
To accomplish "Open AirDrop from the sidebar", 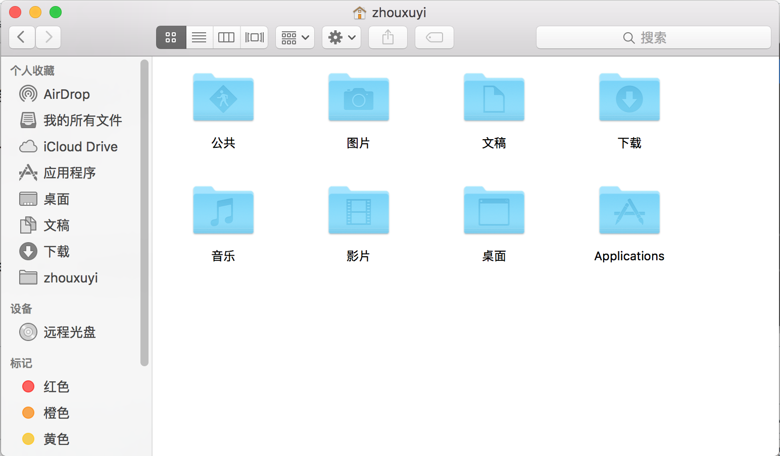I will [67, 94].
